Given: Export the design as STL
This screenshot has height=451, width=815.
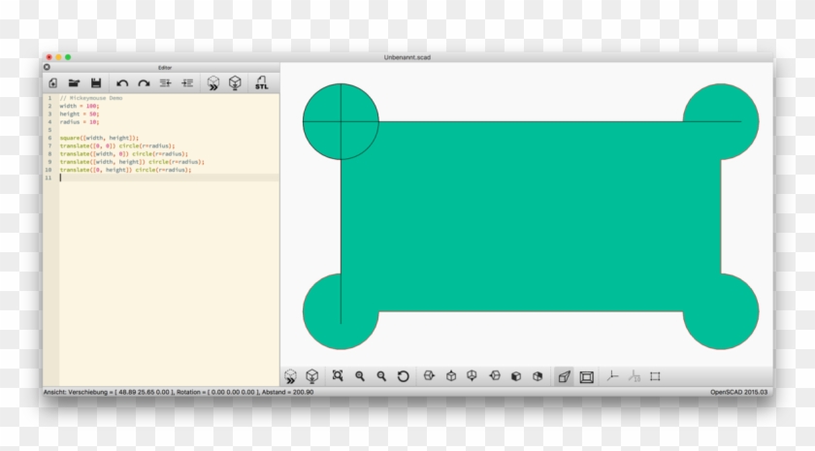Looking at the screenshot, I should tap(261, 83).
